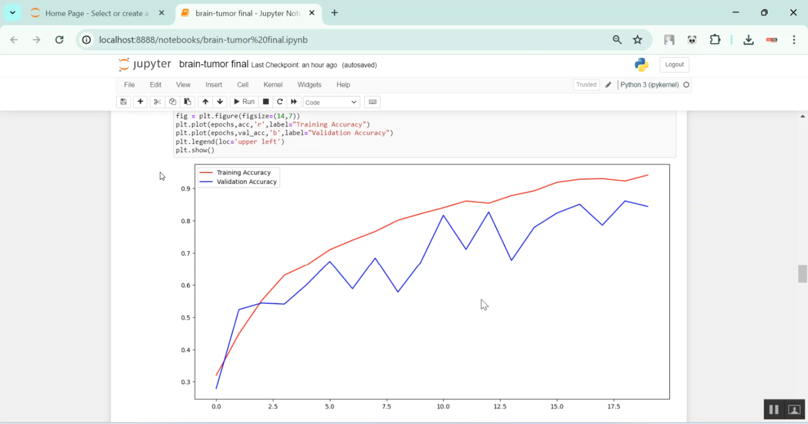This screenshot has height=424, width=808.
Task: Move the selected cell up
Action: (x=205, y=102)
